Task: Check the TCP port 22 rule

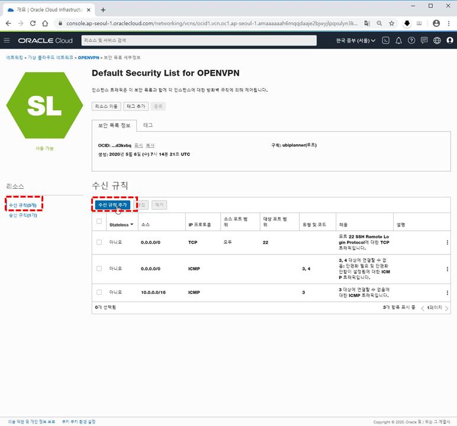Action: [x=99, y=242]
